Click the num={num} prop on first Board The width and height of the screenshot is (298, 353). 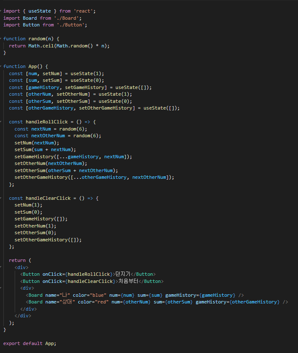122,295
